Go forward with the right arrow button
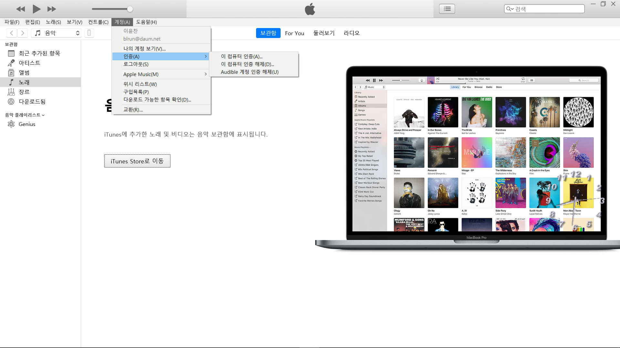 click(x=23, y=33)
